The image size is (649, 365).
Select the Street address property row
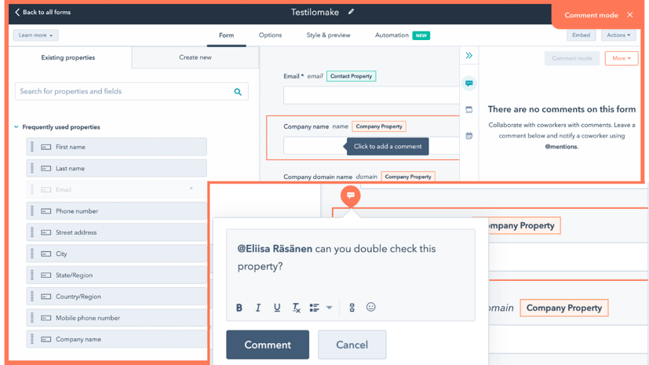pyautogui.click(x=117, y=232)
